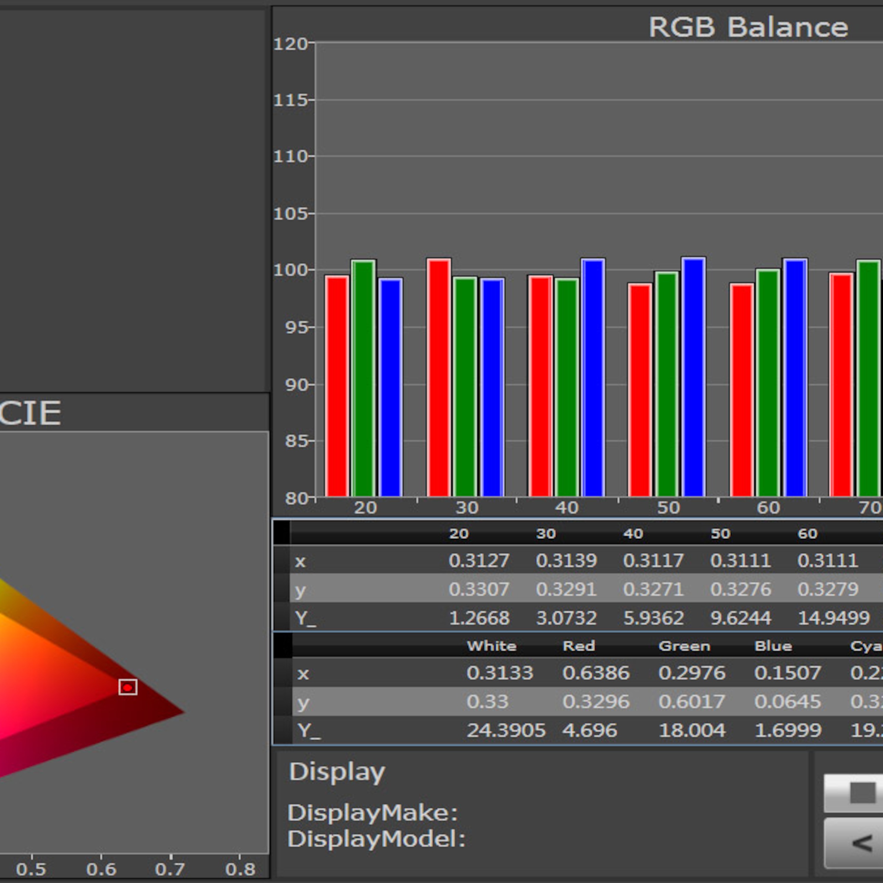Click the blue bar at level 40
The height and width of the screenshot is (883, 883).
click(593, 377)
